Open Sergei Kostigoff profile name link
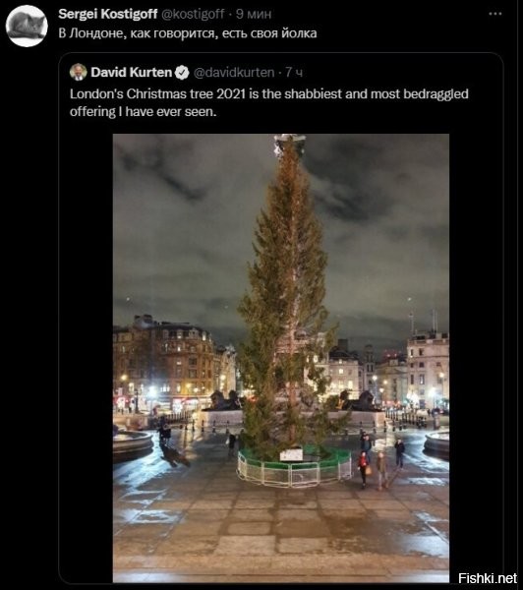523x590 pixels. (107, 14)
